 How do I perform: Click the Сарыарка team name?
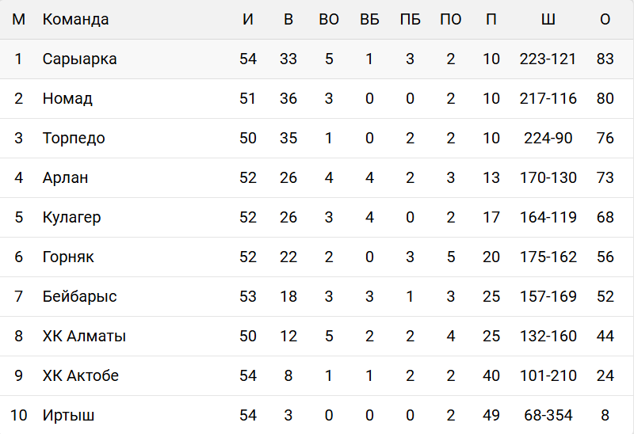tap(80, 59)
